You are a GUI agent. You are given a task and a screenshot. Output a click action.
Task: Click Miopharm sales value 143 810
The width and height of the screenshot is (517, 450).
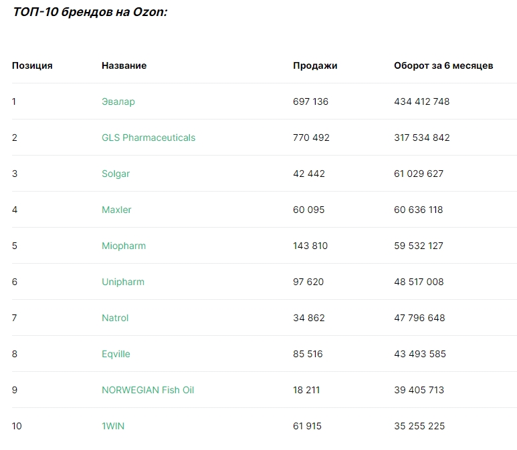(x=310, y=246)
